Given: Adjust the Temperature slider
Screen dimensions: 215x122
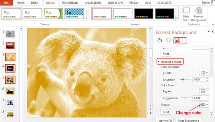Looking at the screenshot, I should (186, 98).
